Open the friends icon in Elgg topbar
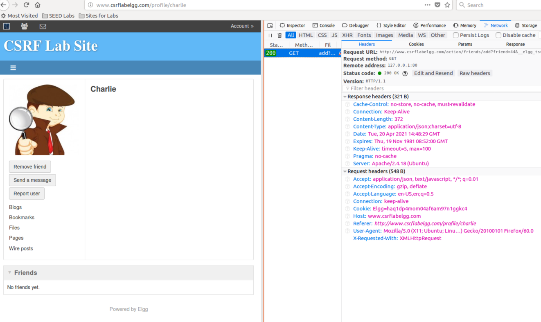The width and height of the screenshot is (541, 322). click(25, 26)
